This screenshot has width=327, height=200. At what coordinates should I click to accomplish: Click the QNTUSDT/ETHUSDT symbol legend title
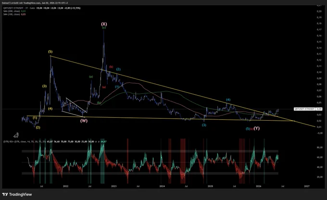pos(13,8)
